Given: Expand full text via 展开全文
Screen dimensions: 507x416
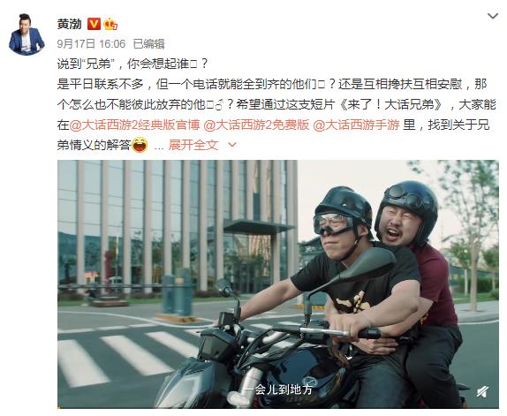Looking at the screenshot, I should click(193, 145).
